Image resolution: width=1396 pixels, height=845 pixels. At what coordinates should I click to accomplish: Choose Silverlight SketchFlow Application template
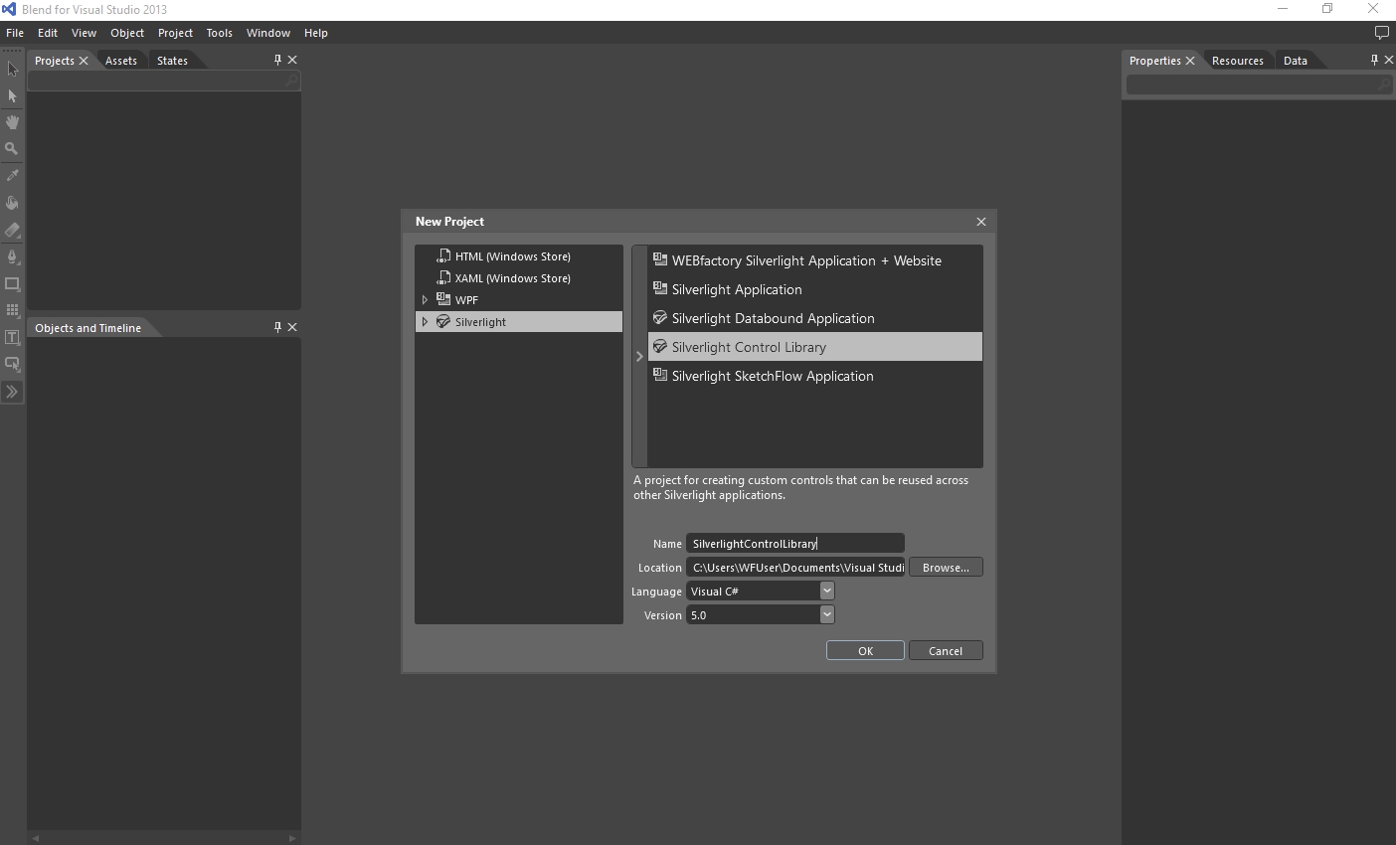point(773,376)
